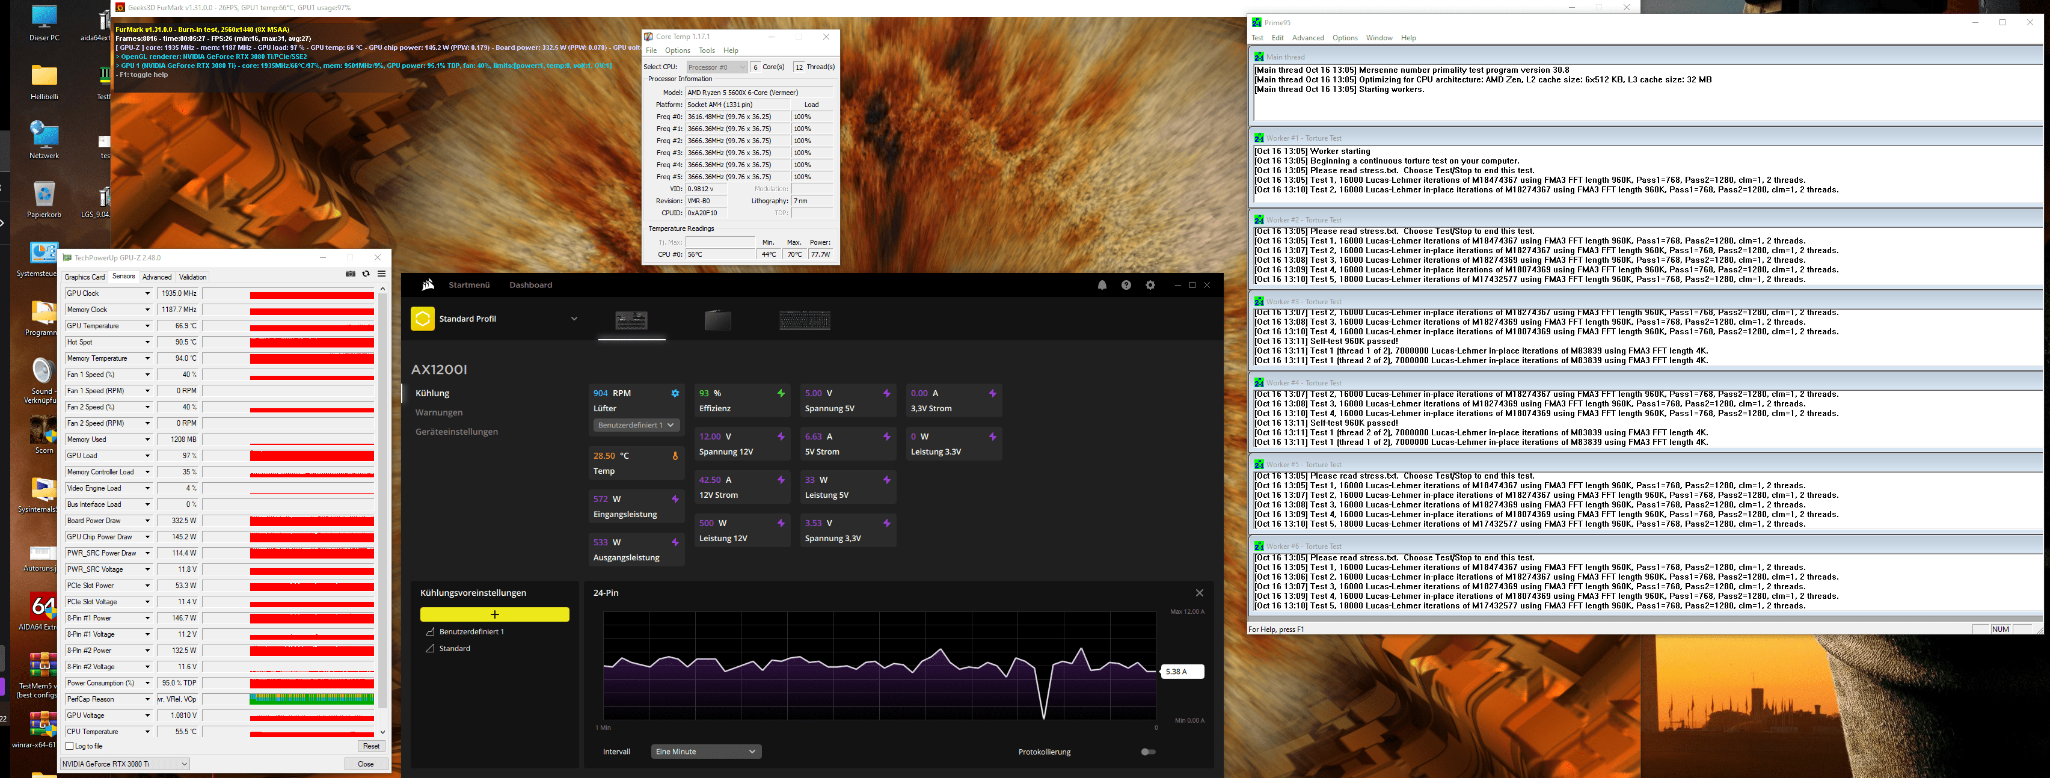Click the iCUE help question mark icon
The width and height of the screenshot is (2050, 778).
(x=1126, y=285)
